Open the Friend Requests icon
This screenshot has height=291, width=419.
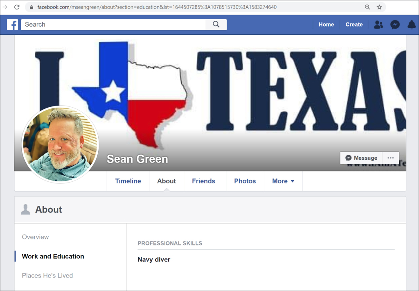pos(378,25)
